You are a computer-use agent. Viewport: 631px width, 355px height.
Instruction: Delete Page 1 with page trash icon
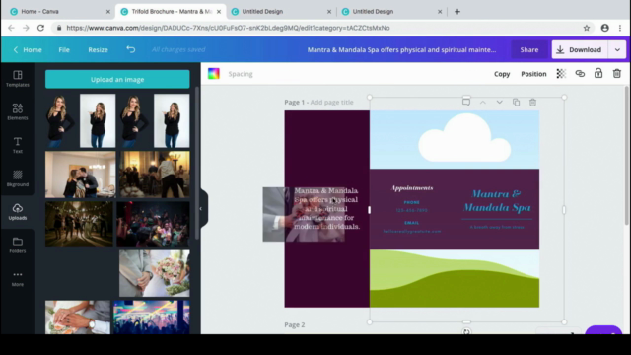tap(532, 103)
